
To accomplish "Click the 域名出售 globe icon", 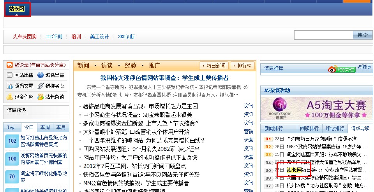I will pos(41,75).
